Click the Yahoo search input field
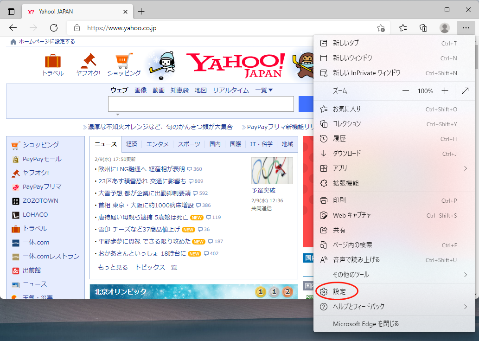This screenshot has width=479, height=341. pos(201,104)
